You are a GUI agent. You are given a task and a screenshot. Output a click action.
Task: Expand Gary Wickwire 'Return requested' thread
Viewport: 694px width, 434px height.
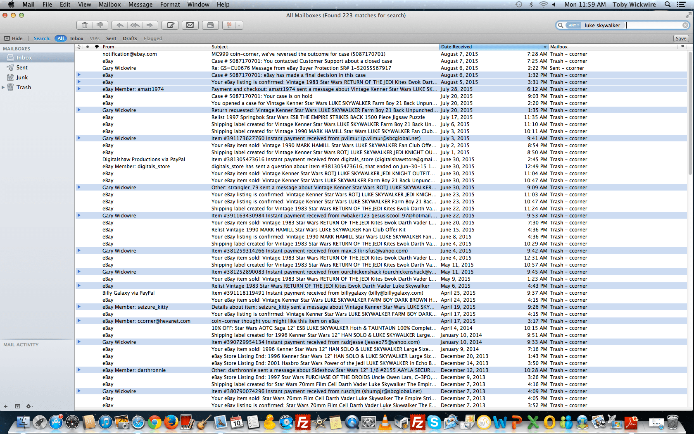pos(79,110)
